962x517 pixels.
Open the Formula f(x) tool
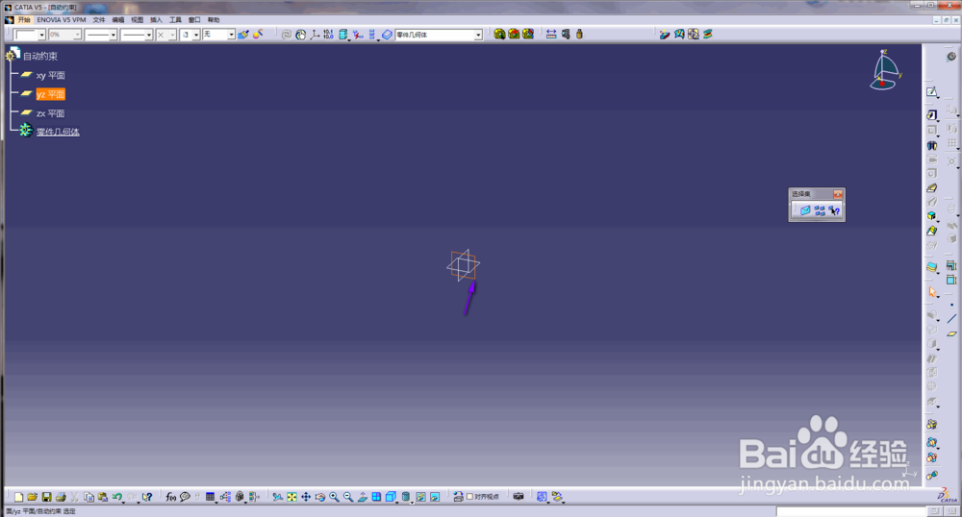(170, 497)
